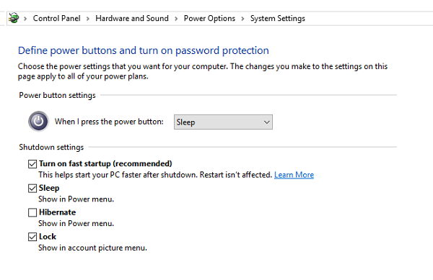Click the 'Shutdown settings' section label
This screenshot has width=433, height=280.
[x=51, y=148]
